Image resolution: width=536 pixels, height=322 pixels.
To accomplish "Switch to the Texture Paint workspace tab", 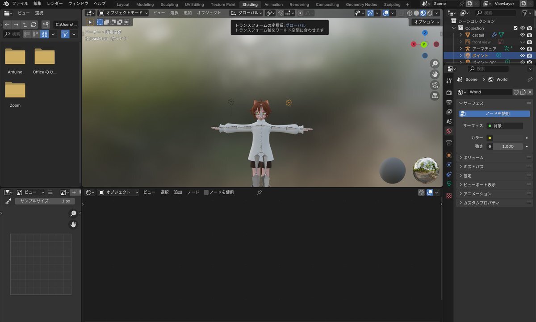I will point(223,4).
